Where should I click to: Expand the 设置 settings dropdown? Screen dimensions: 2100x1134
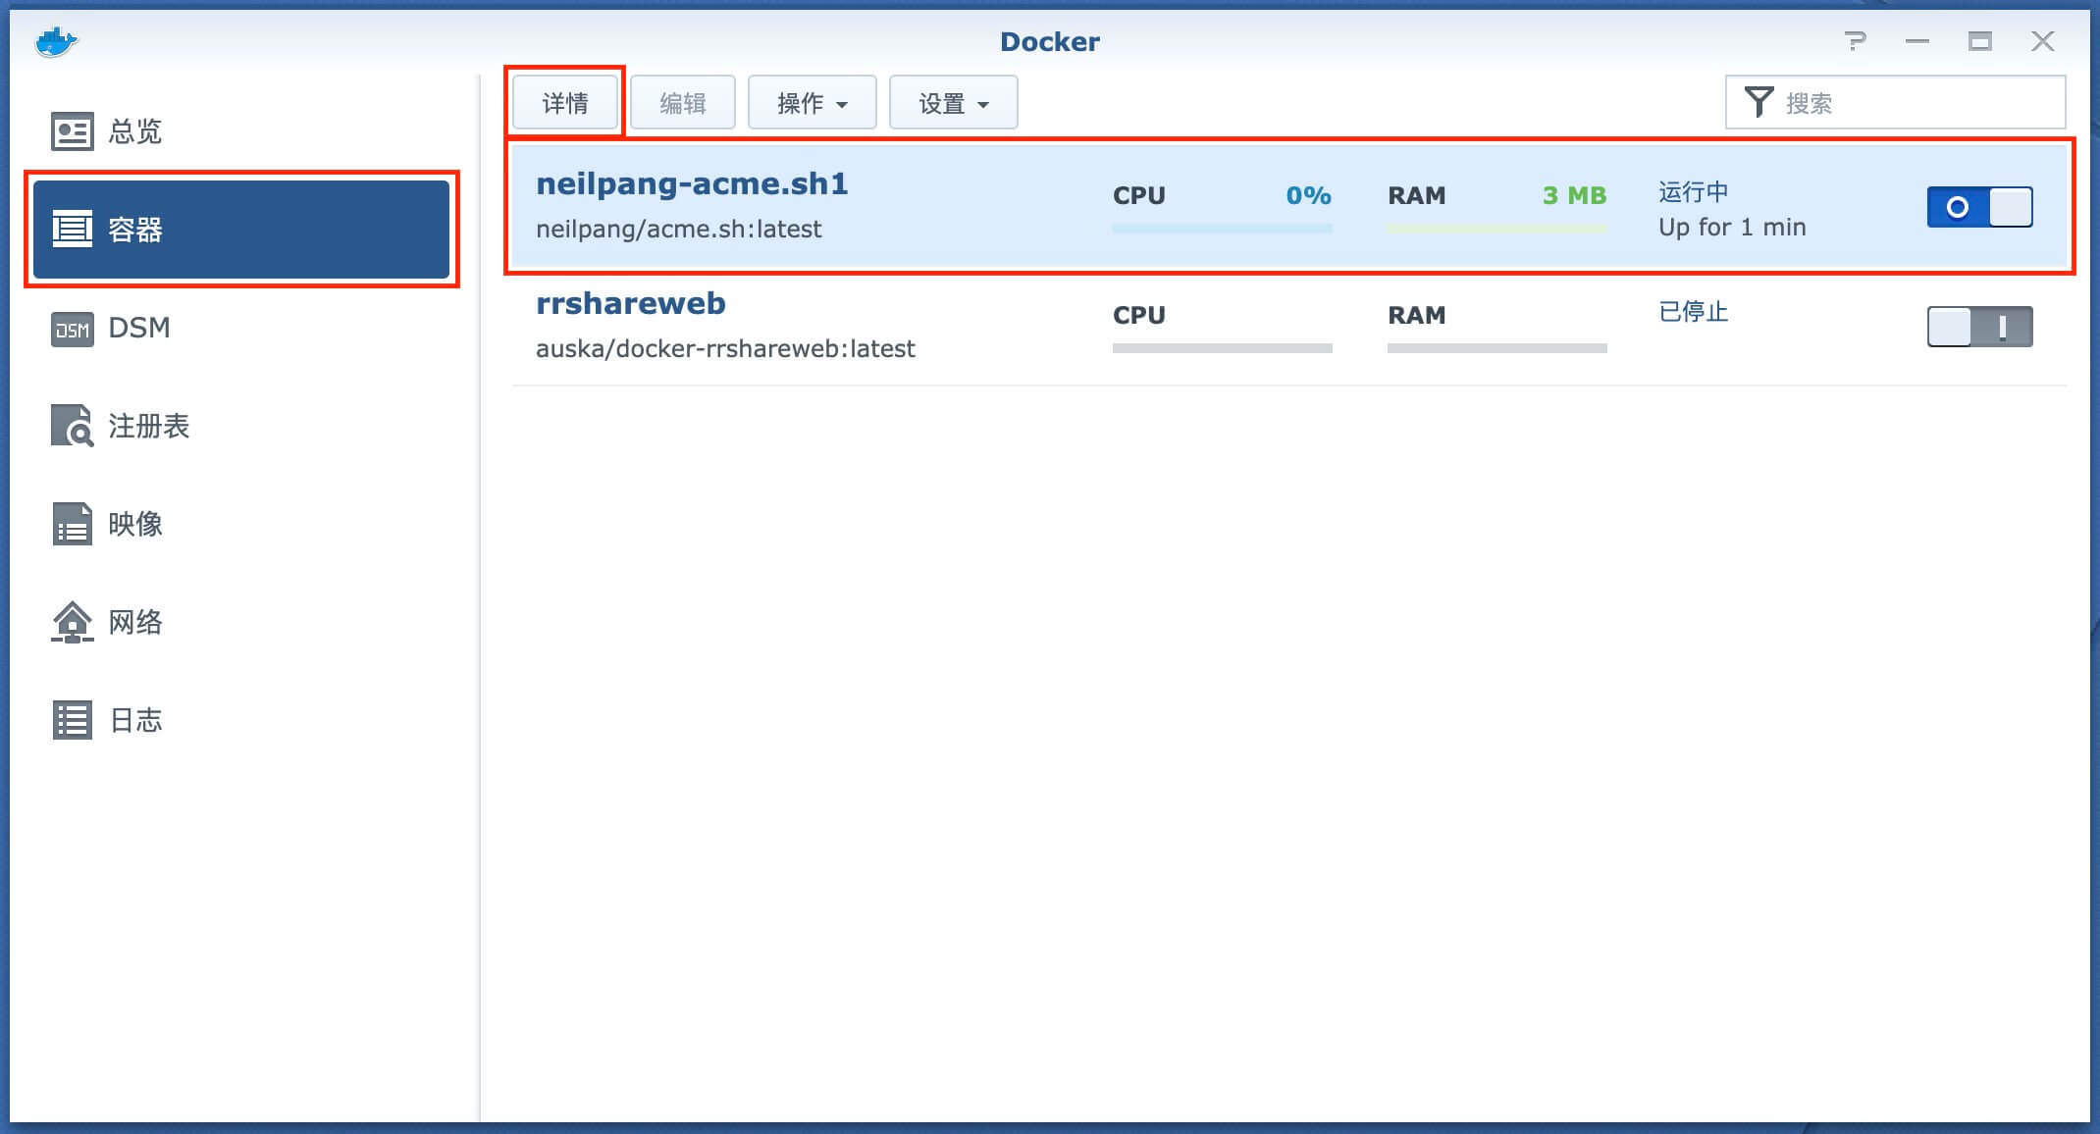click(953, 103)
